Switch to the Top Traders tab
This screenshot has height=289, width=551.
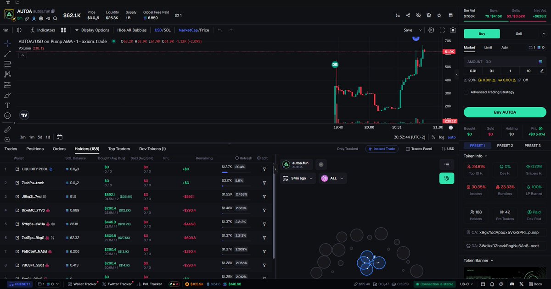point(119,149)
